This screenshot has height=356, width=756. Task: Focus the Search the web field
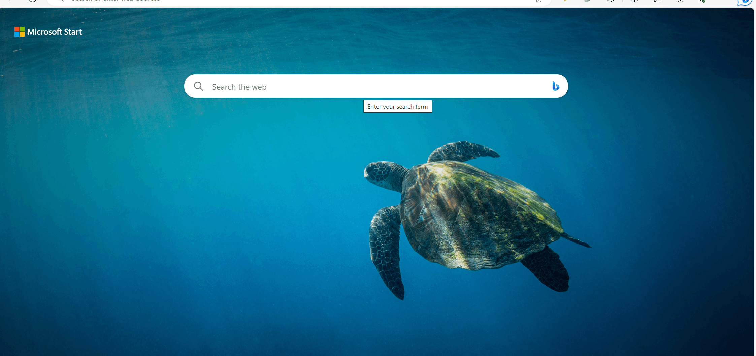[x=376, y=86]
